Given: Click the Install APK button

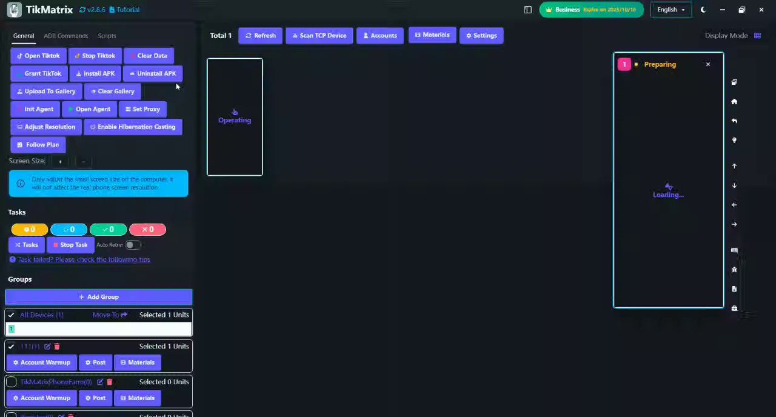Looking at the screenshot, I should (95, 73).
